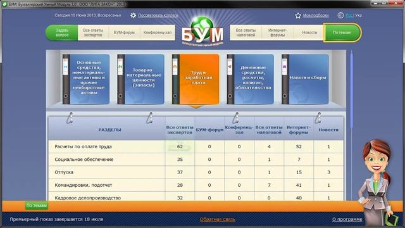Image resolution: width=405 pixels, height=228 pixels.
Task: Switch language to Рус
Action: pos(349,15)
